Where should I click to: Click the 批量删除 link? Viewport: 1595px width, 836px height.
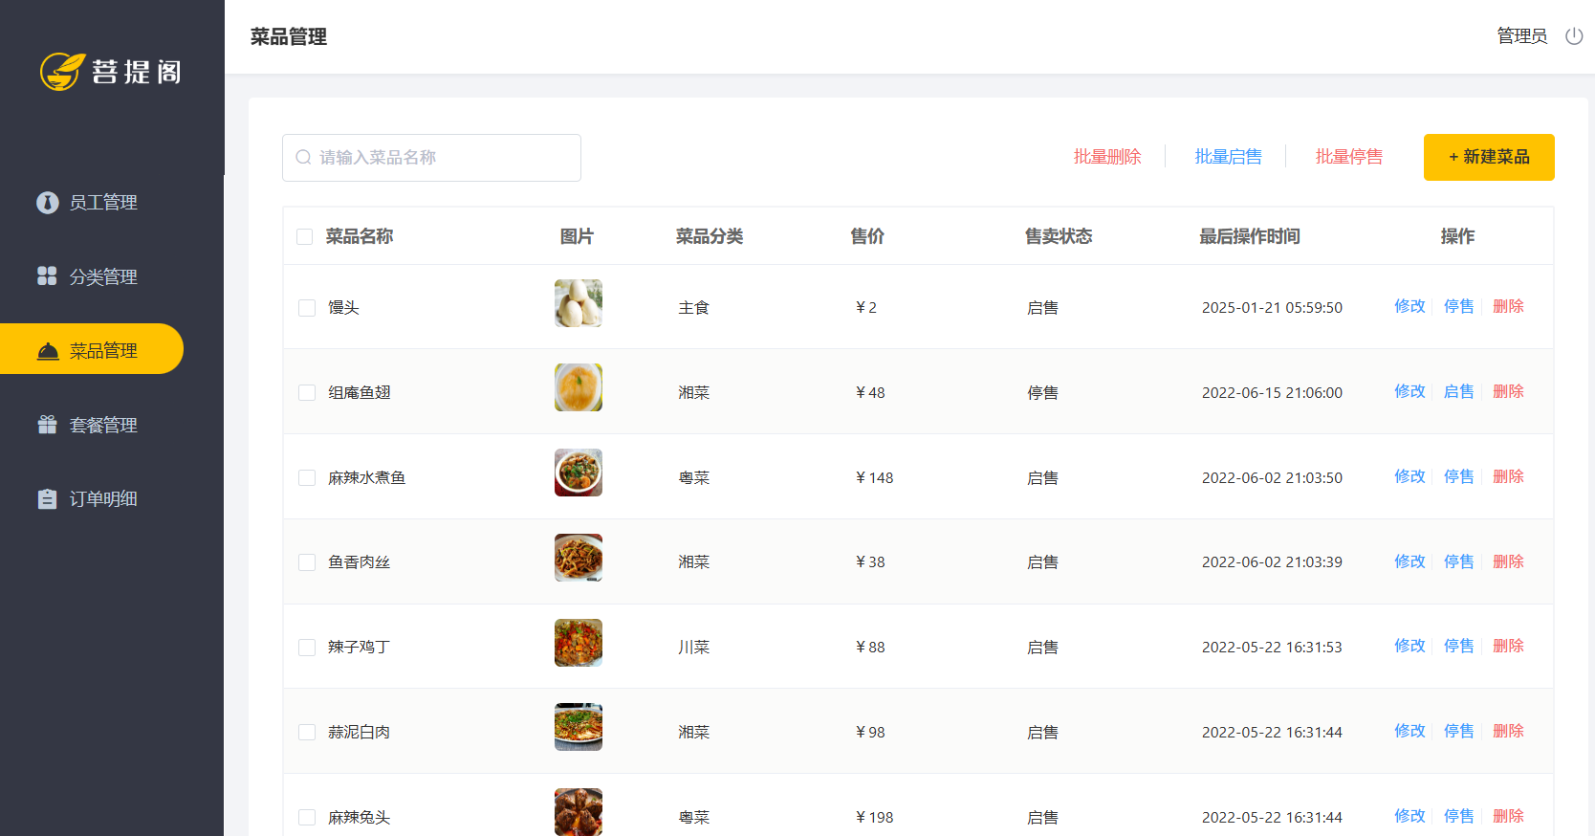pos(1106,157)
